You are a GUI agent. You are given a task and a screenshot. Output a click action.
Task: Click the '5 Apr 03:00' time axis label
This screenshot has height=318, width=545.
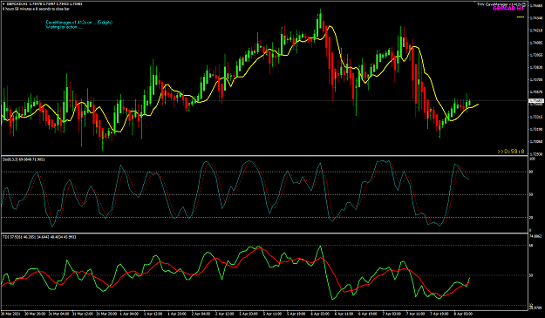pyautogui.click(x=249, y=314)
